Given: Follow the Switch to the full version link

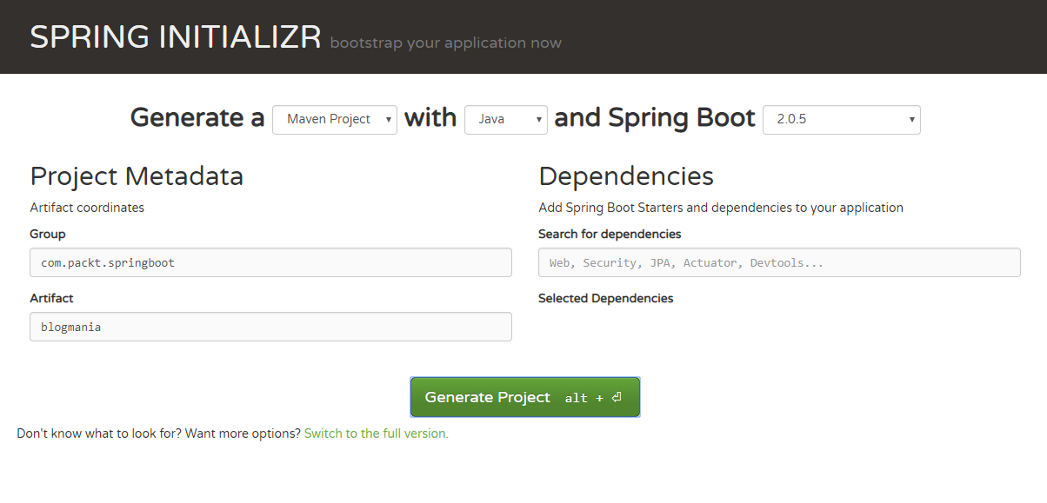Looking at the screenshot, I should click(x=376, y=434).
